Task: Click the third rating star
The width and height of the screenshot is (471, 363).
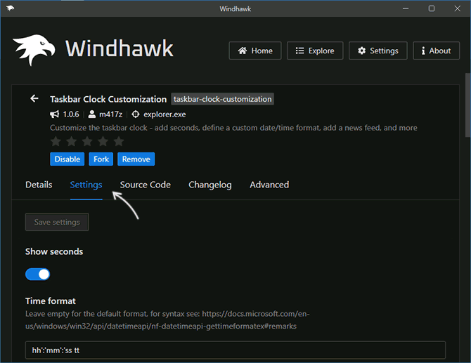Action: coord(87,141)
